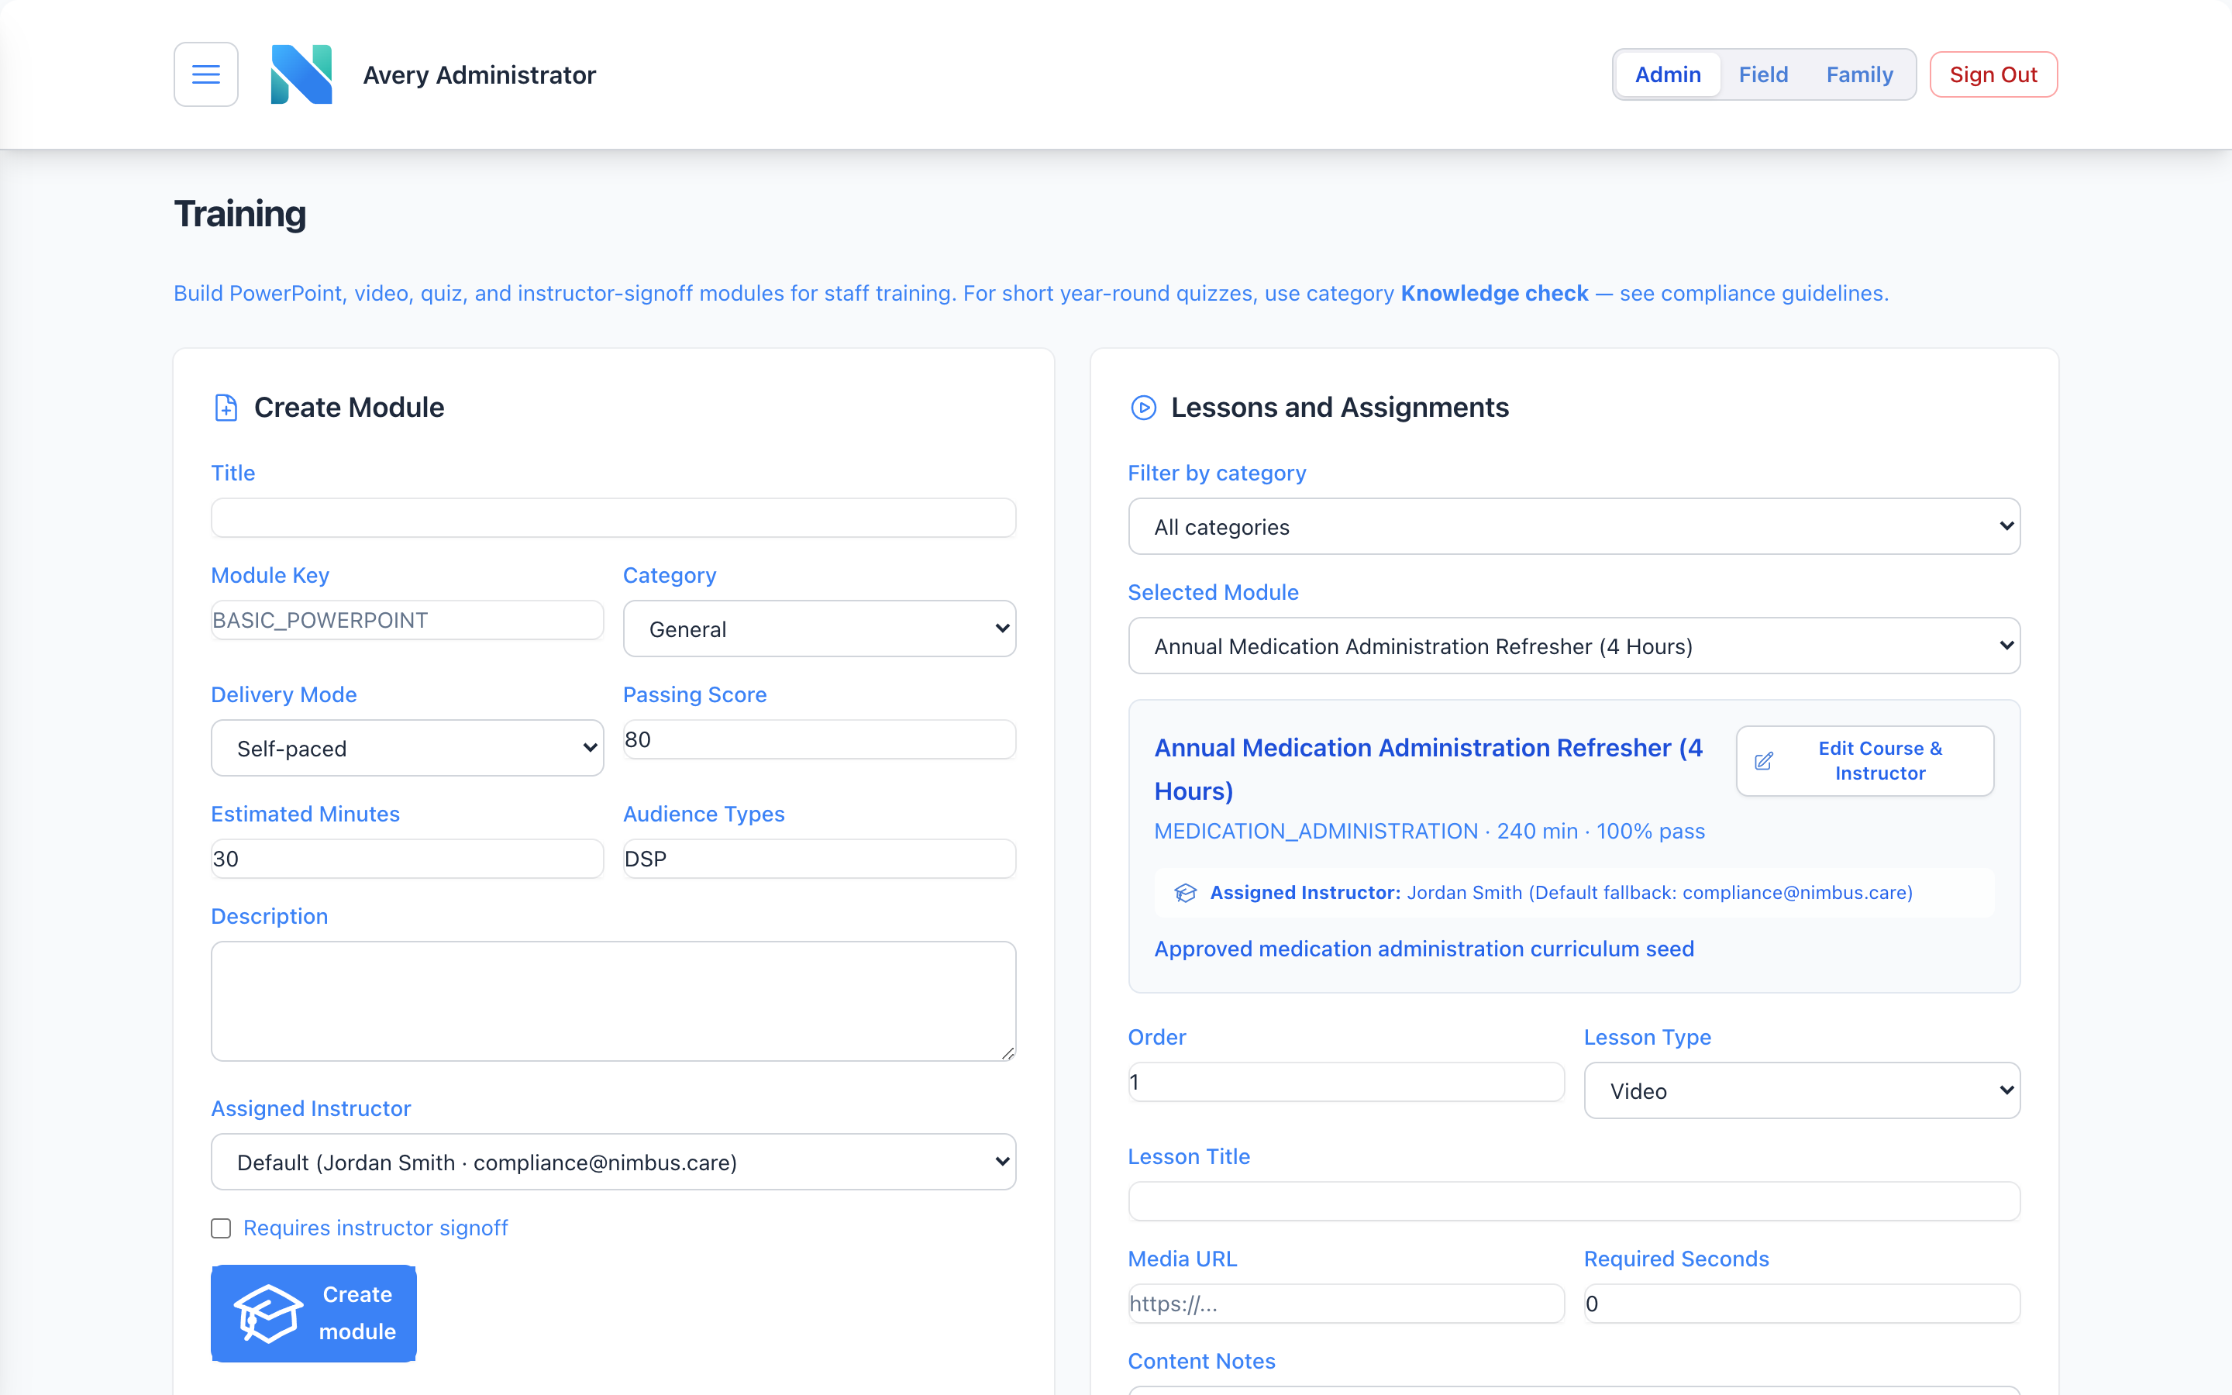The height and width of the screenshot is (1395, 2232).
Task: Open the Category dropdown showing General
Action: [819, 629]
